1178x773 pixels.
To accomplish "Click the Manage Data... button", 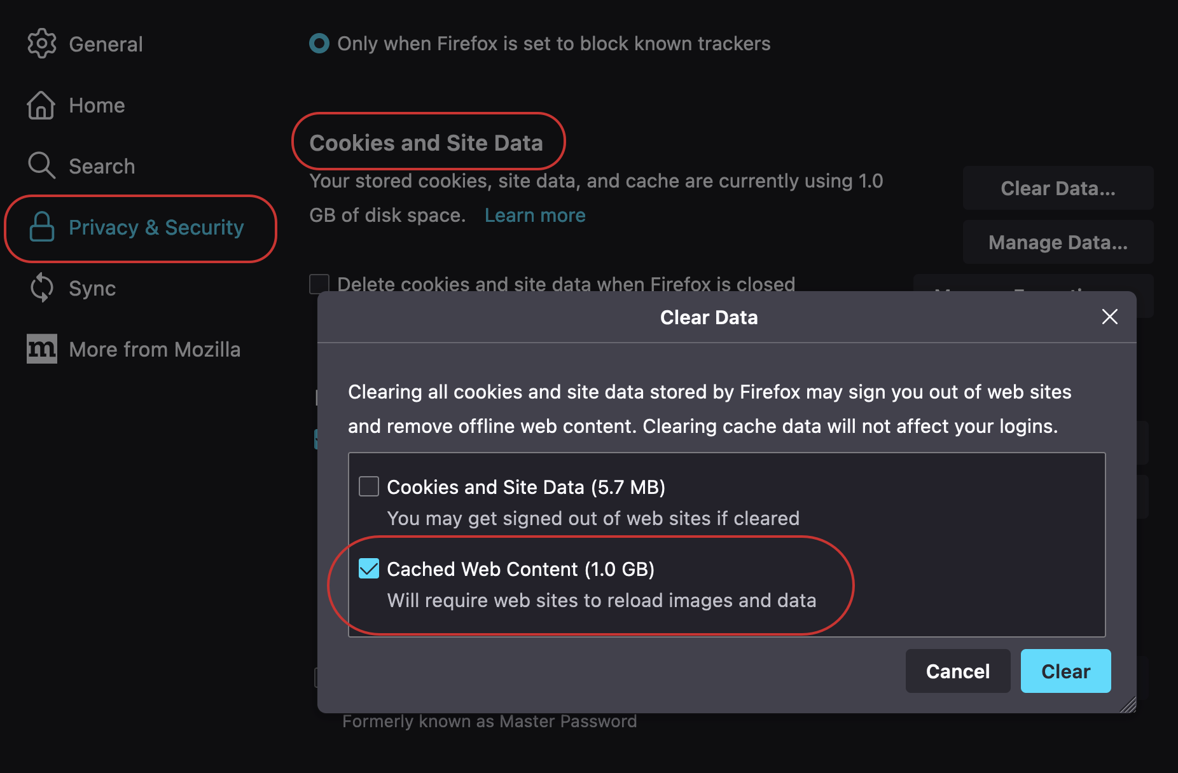I will click(1058, 242).
